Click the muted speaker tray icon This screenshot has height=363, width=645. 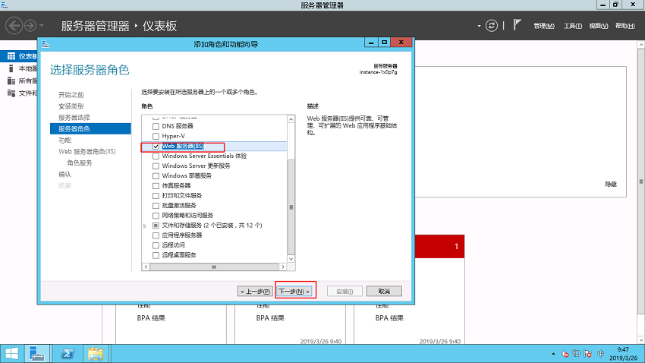point(565,354)
